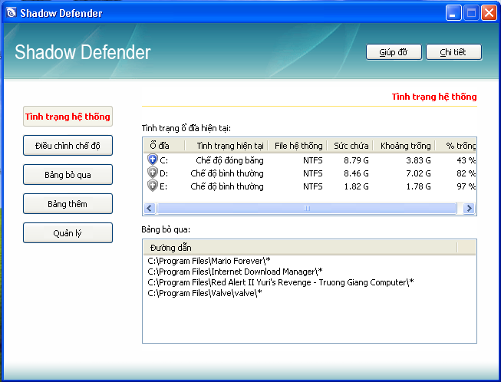
Task: Close the Shadow Defender window
Action: (489, 13)
